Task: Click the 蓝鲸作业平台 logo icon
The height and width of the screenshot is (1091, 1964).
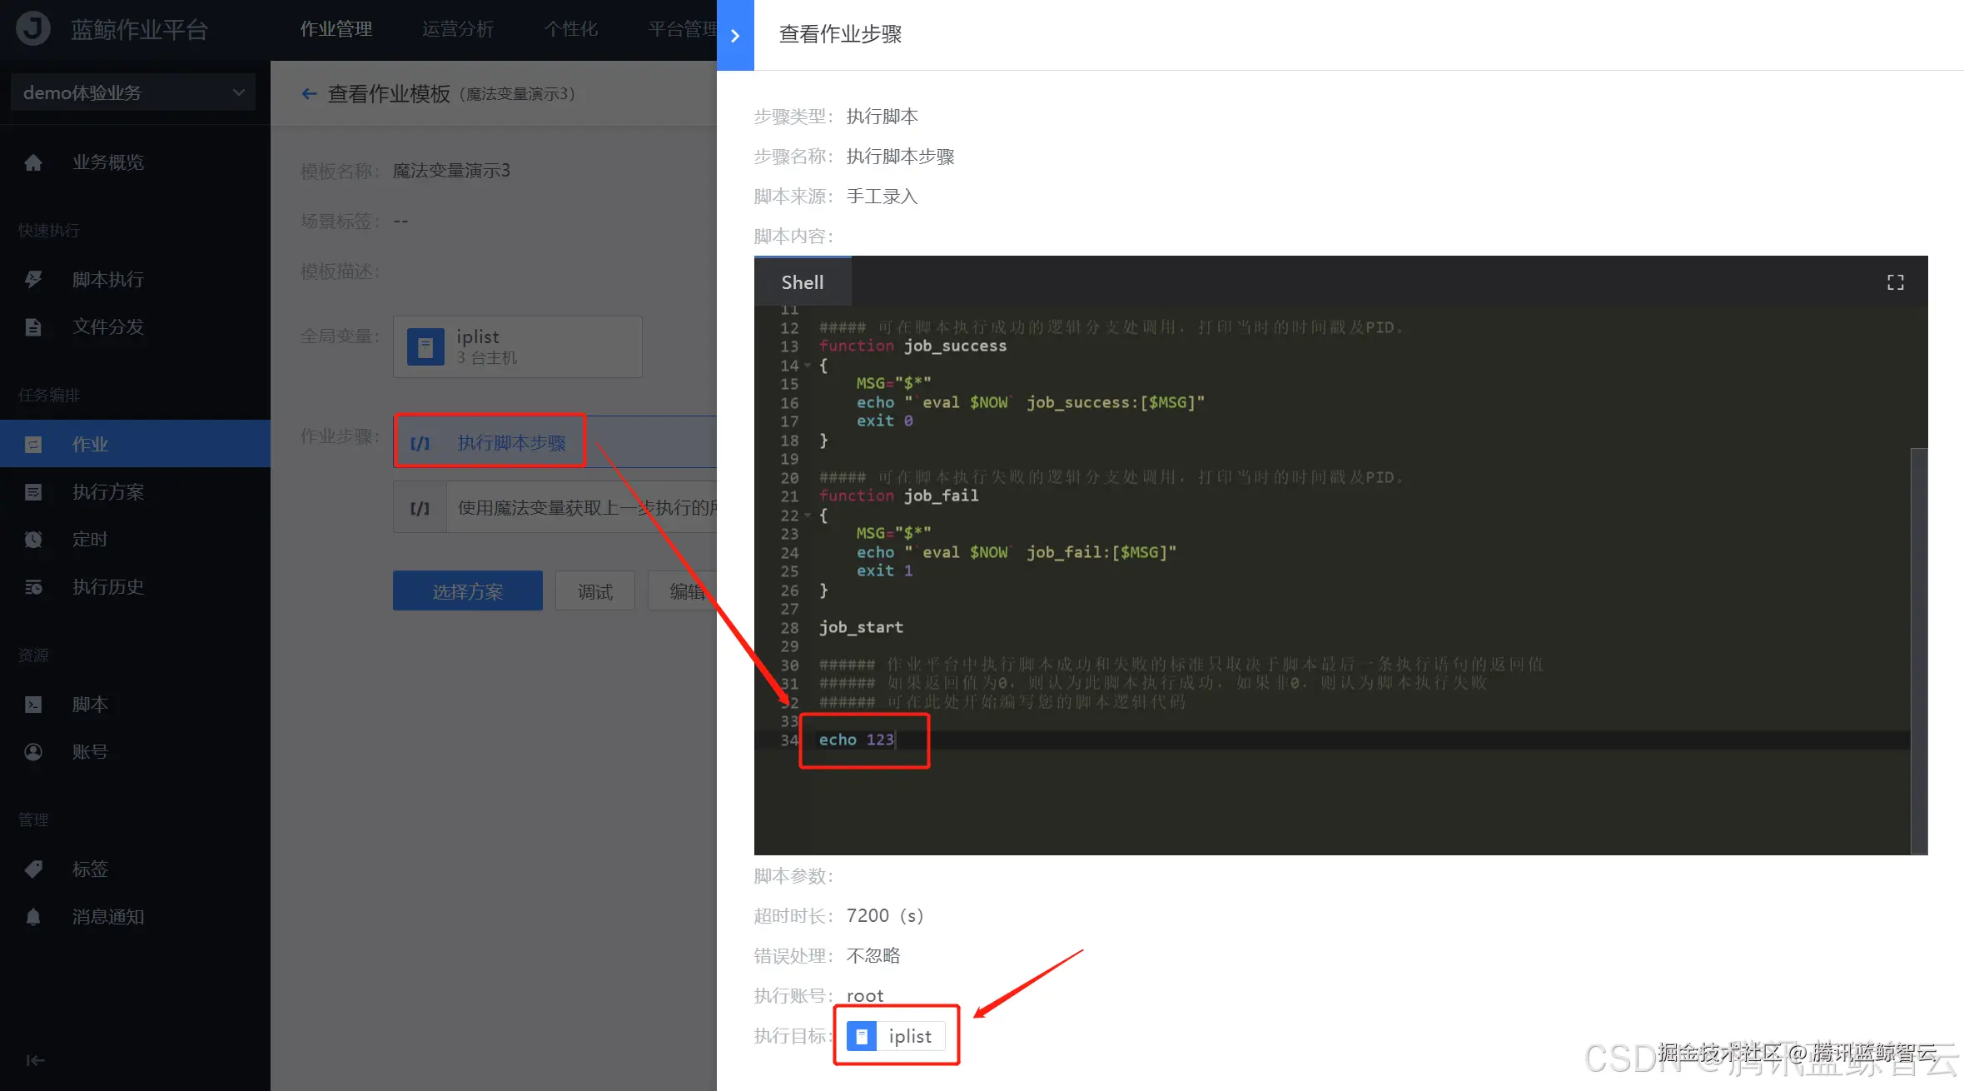Action: pyautogui.click(x=32, y=27)
